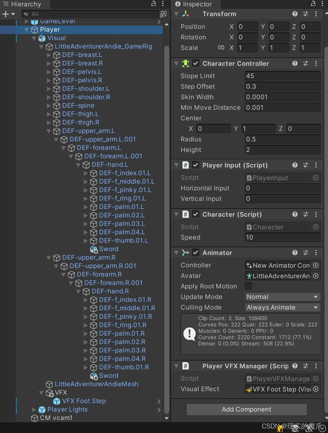The height and width of the screenshot is (433, 328).
Task: Click the Speed value input field
Action: tap(282, 237)
